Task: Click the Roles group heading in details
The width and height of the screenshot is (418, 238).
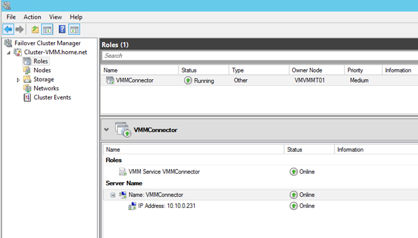Action: click(114, 160)
